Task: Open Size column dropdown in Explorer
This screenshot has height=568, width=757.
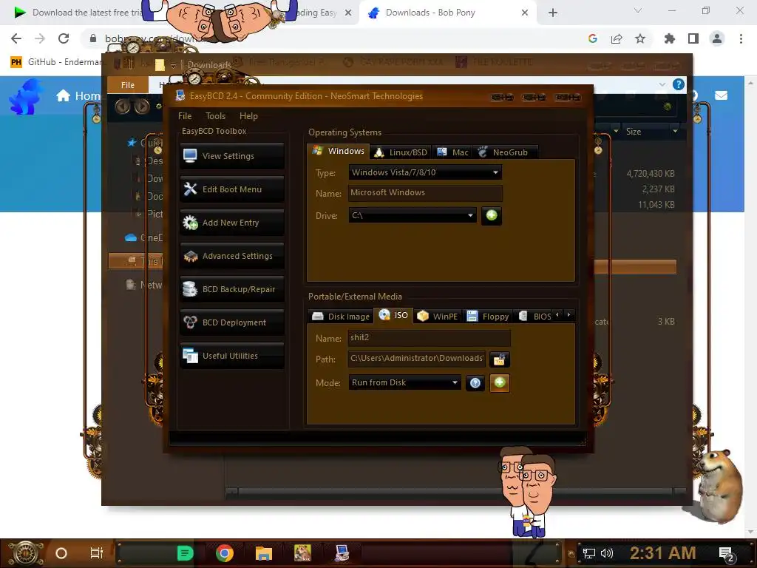Action: coord(676,132)
